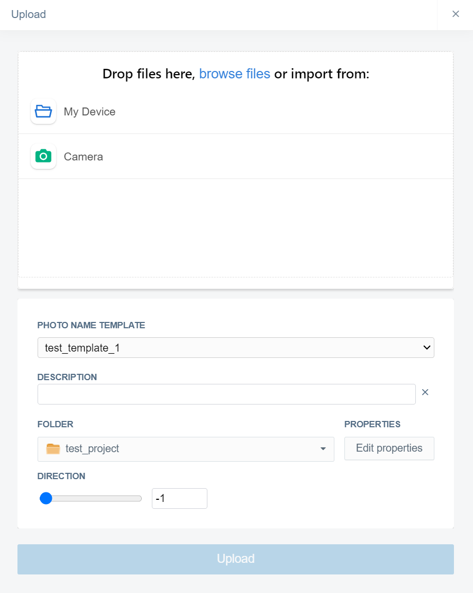The width and height of the screenshot is (473, 593).
Task: Close the Upload dialog
Action: (x=456, y=14)
